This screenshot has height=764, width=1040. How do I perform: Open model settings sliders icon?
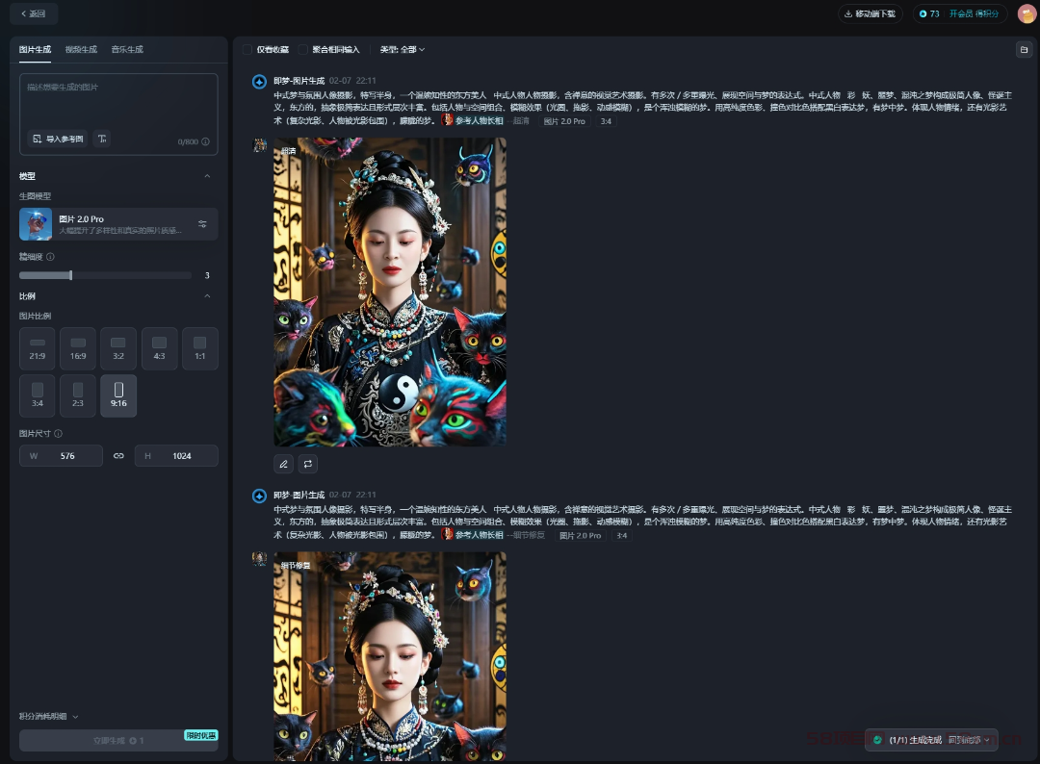[202, 224]
